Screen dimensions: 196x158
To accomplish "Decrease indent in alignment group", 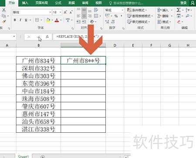I will [78, 22].
